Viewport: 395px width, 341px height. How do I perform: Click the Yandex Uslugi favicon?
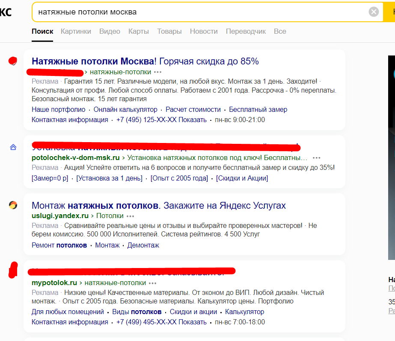tap(13, 205)
